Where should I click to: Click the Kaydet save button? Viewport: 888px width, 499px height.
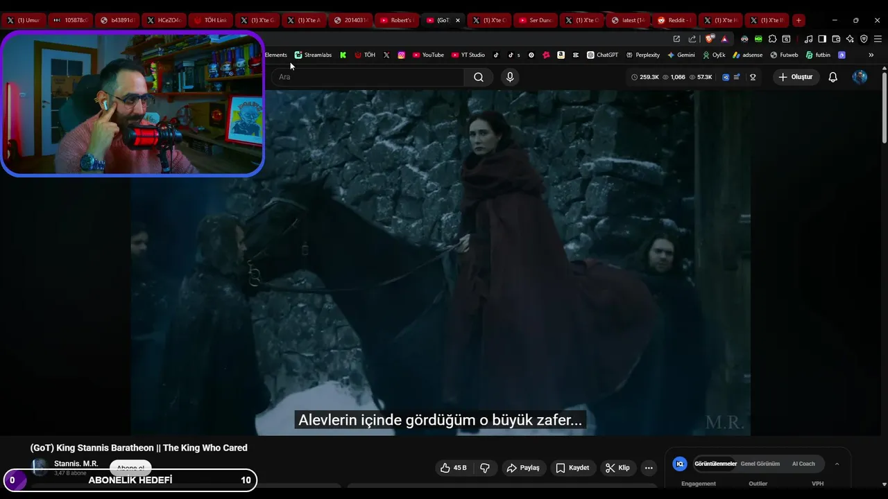tap(573, 468)
